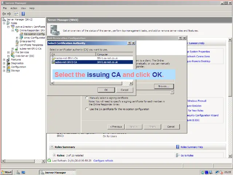Click the green refresh icon near Last Refresh
233x175 pixels.
49,160
